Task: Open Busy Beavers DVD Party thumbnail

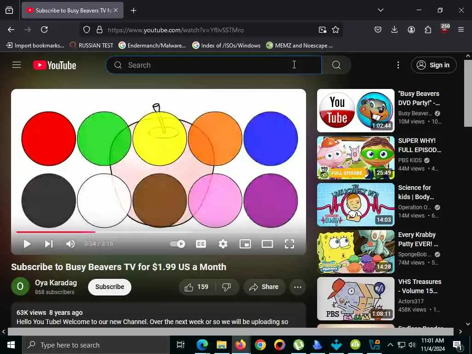Action: coord(355,111)
